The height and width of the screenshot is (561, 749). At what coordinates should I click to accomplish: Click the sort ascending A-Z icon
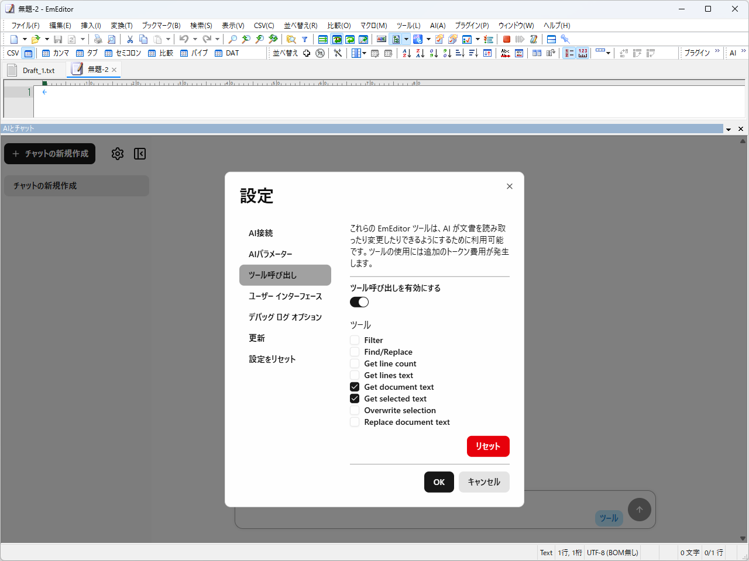click(x=407, y=53)
